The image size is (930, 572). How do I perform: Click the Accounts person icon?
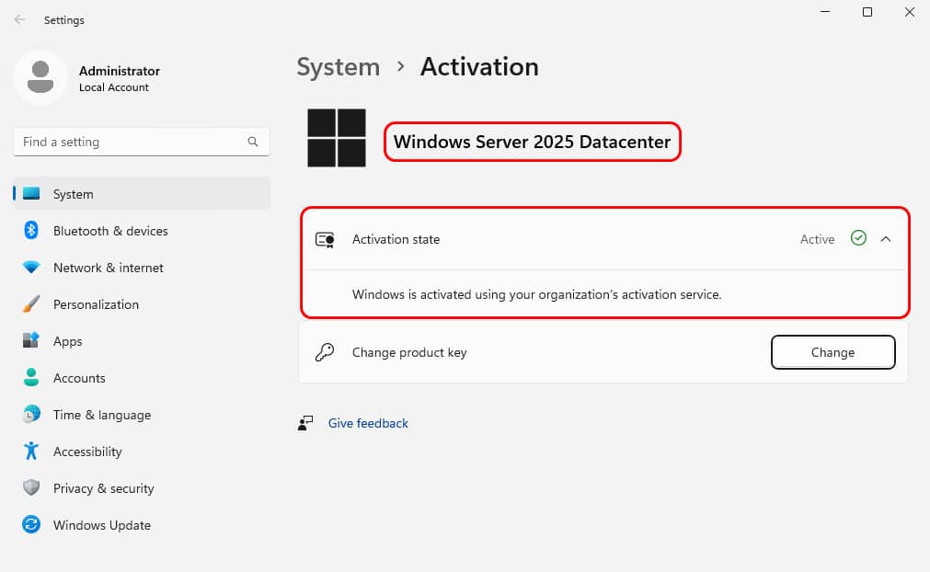31,378
